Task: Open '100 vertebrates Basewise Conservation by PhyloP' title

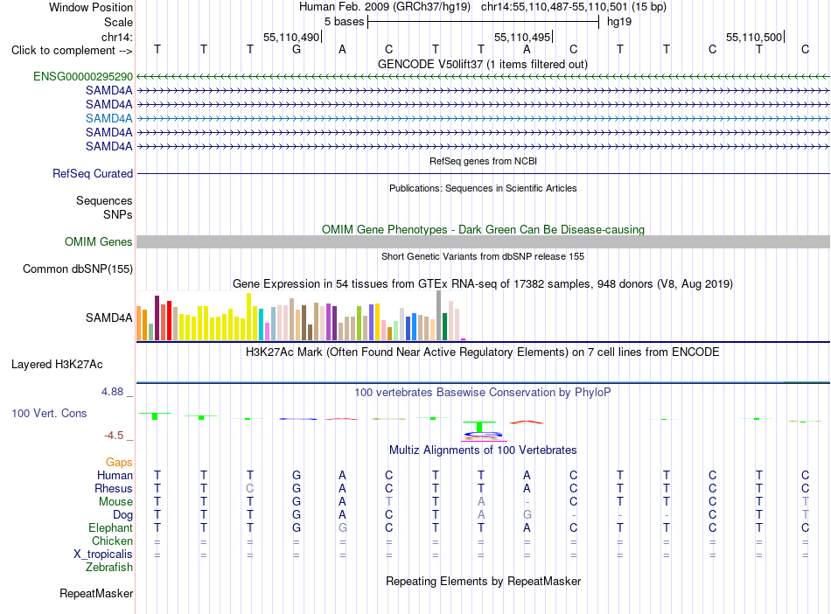Action: click(x=483, y=393)
